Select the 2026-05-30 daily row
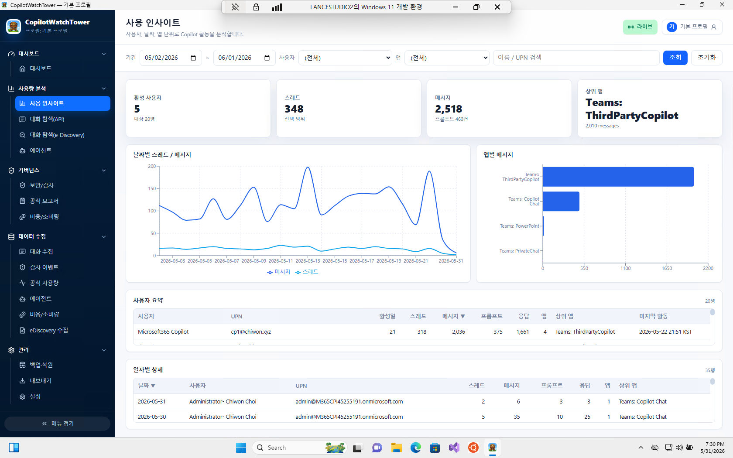This screenshot has width=733, height=458. click(421, 417)
